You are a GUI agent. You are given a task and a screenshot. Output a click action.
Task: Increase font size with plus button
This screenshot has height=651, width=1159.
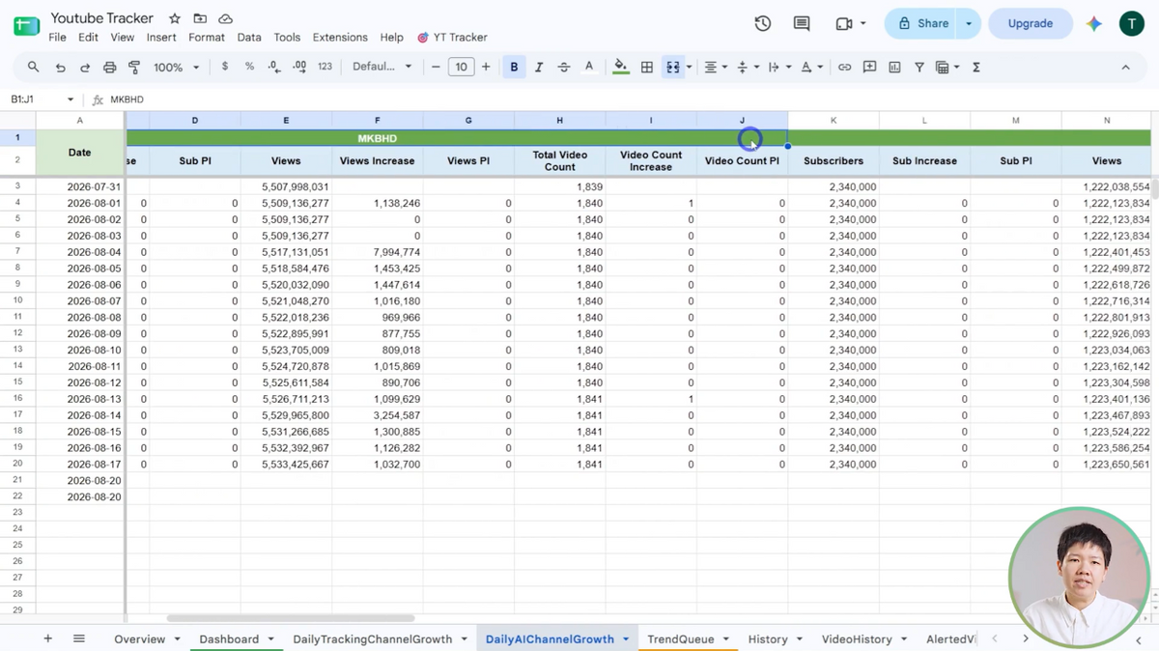(486, 67)
